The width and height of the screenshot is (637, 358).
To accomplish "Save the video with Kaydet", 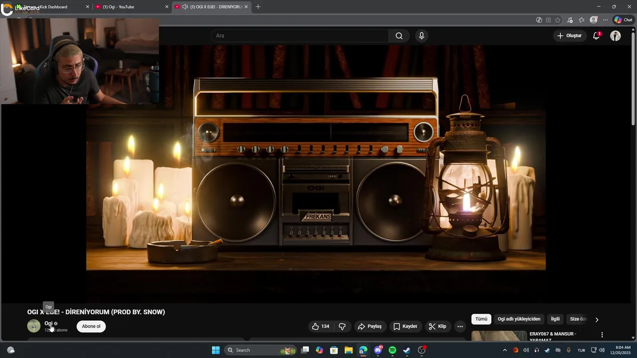I will [405, 326].
